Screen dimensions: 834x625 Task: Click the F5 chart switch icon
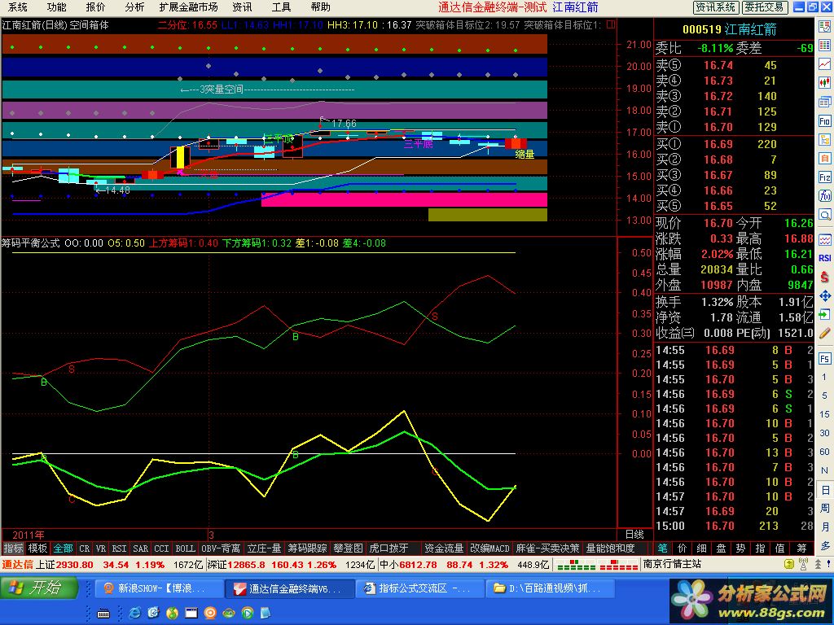tap(825, 359)
